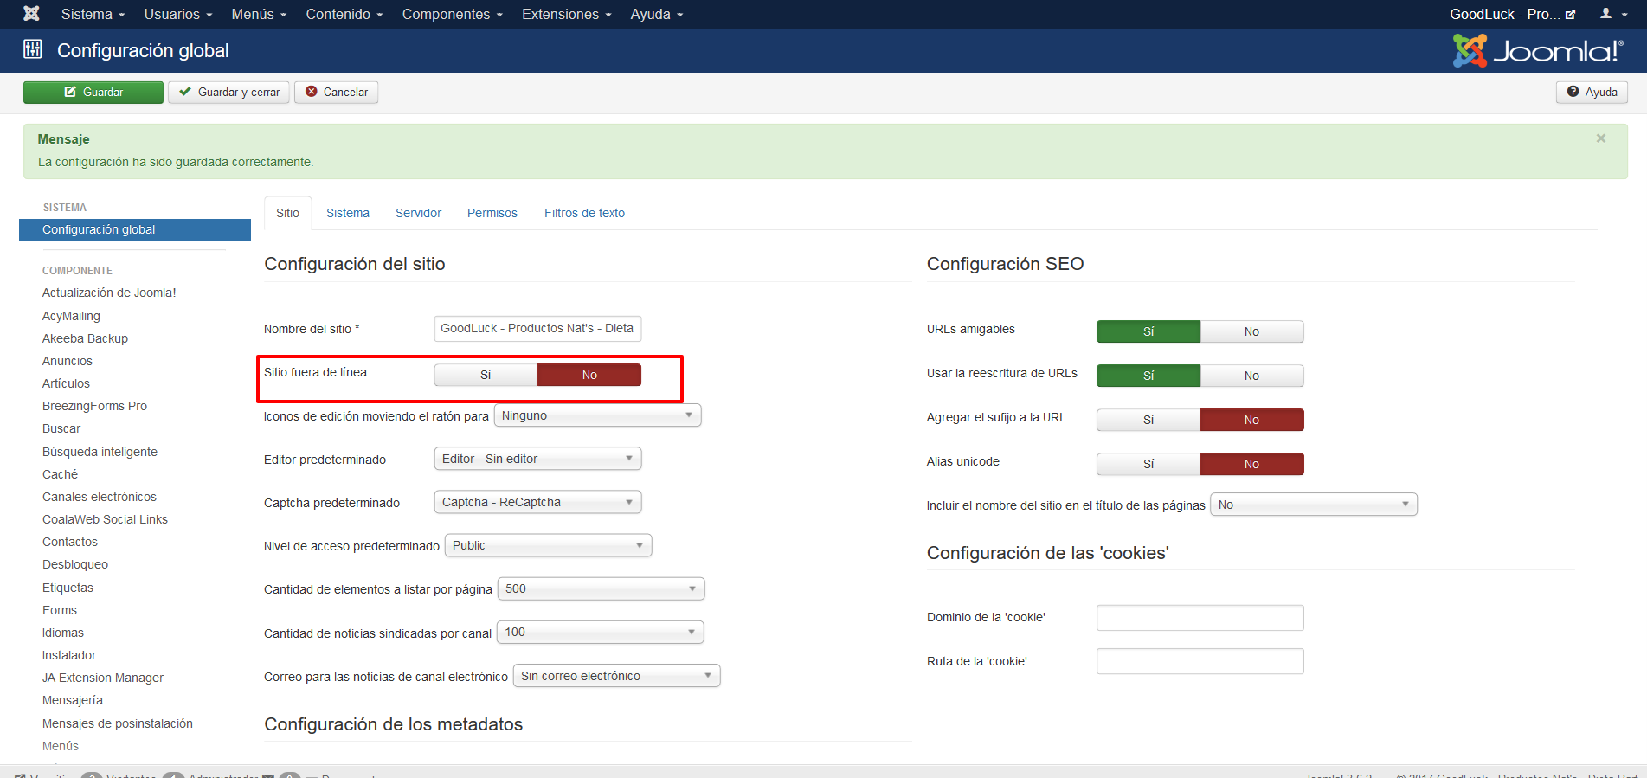Viewport: 1647px width, 778px height.
Task: Set Sitio fuera de línea to Sí
Action: [486, 375]
